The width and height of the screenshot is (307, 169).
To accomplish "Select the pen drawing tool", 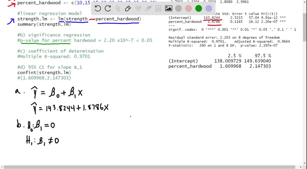I will (128, 8).
